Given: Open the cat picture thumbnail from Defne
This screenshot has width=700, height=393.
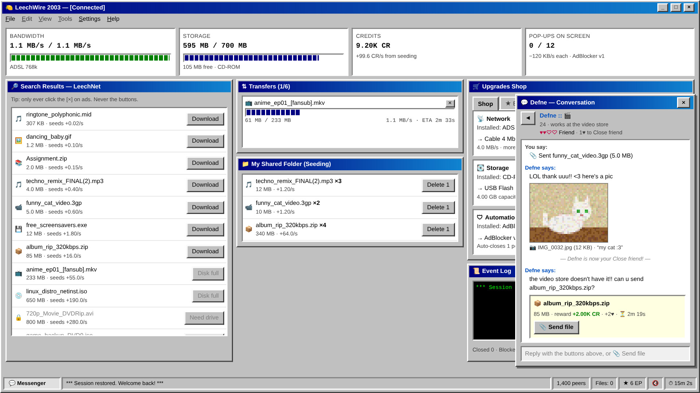Looking at the screenshot, I should [568, 213].
